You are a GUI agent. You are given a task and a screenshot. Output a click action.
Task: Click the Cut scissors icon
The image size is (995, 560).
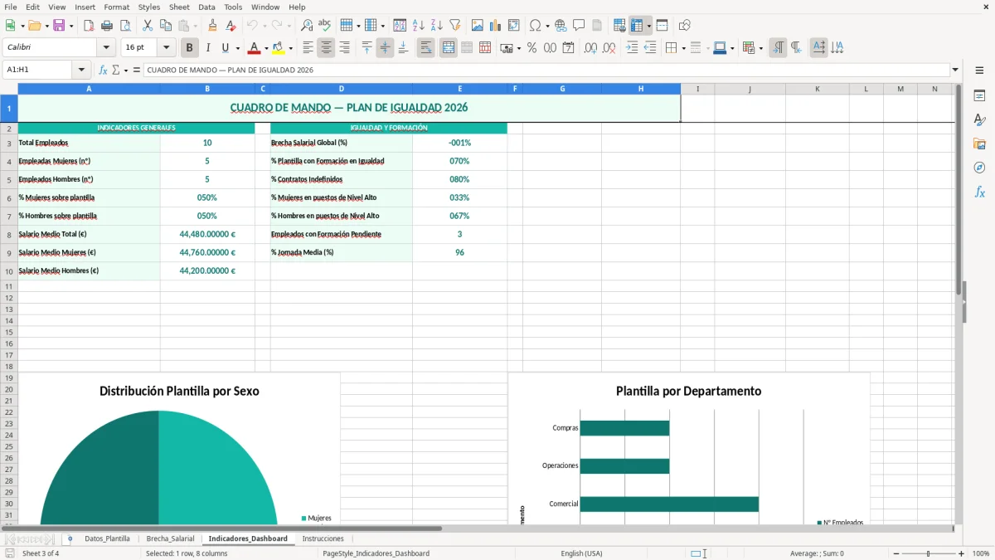click(x=147, y=26)
